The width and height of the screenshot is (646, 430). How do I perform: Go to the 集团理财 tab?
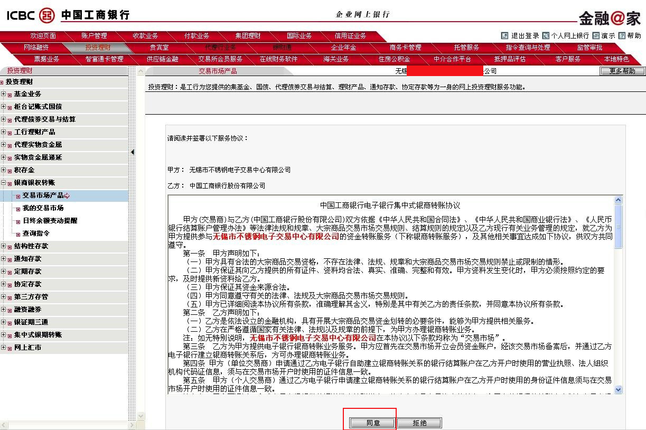click(248, 36)
